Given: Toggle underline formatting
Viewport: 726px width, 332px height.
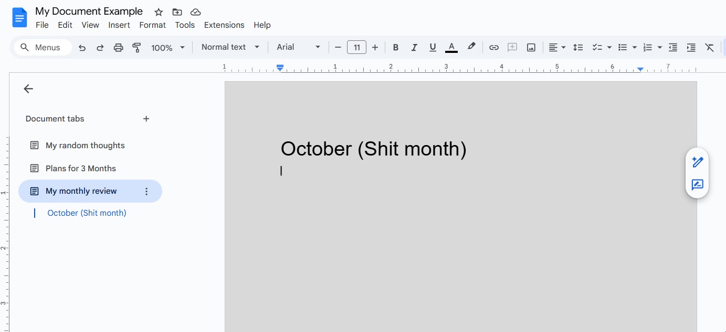Looking at the screenshot, I should tap(433, 48).
